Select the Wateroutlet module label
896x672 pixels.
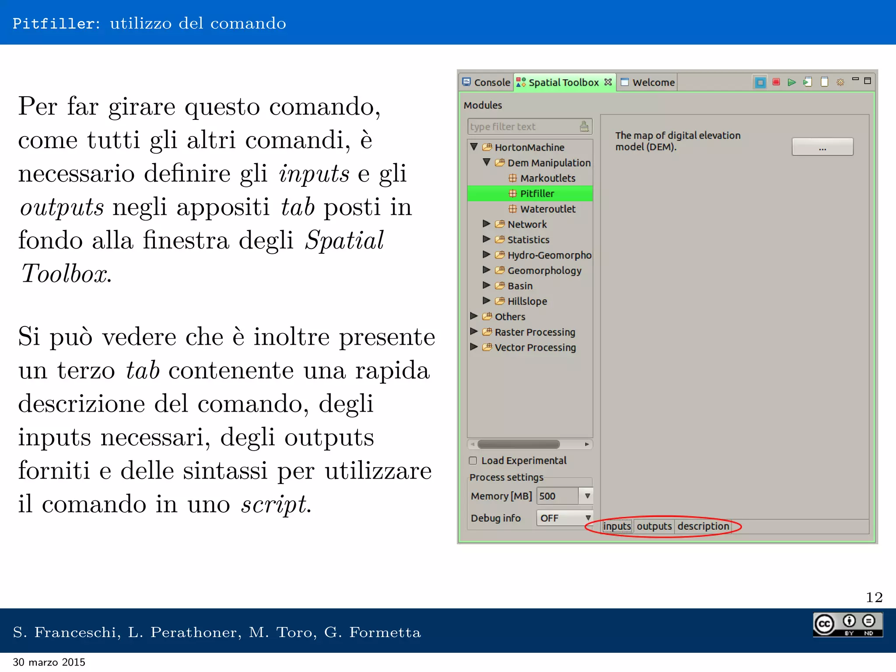click(x=548, y=209)
